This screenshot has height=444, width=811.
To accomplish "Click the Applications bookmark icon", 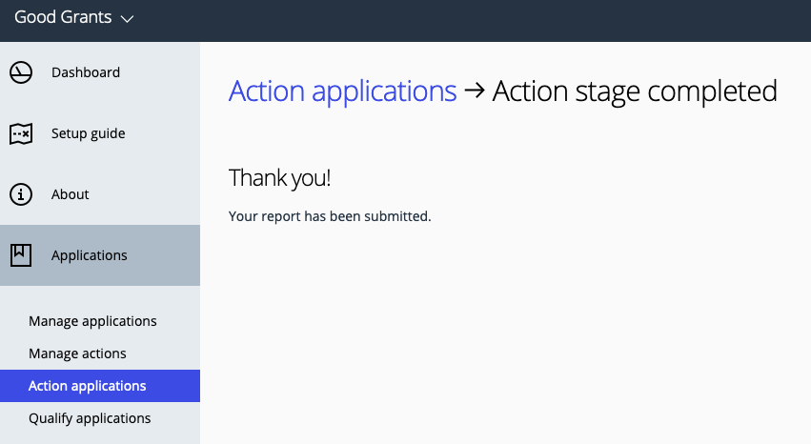I will point(21,255).
